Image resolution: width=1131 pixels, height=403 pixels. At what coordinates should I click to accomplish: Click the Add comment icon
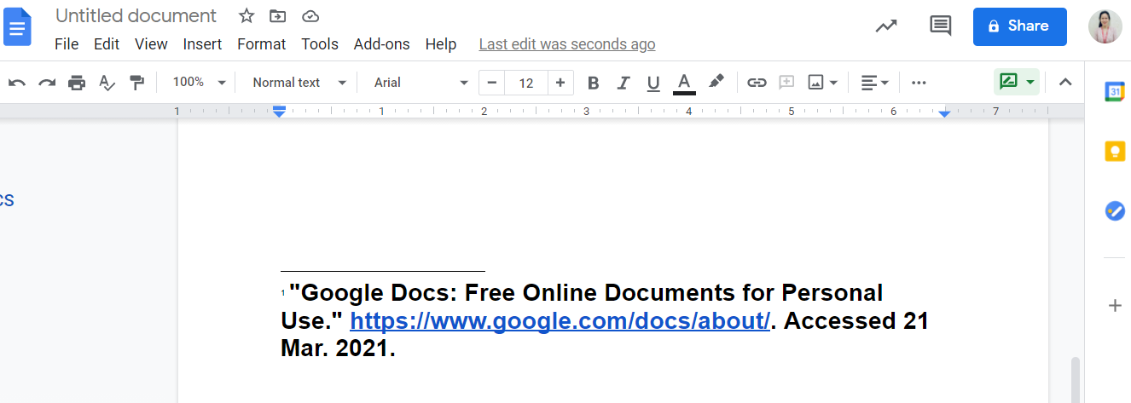click(786, 83)
